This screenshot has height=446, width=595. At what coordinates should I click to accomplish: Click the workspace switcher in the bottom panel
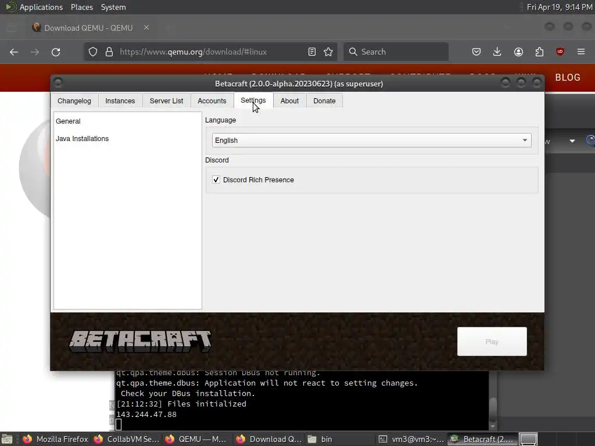(x=528, y=439)
